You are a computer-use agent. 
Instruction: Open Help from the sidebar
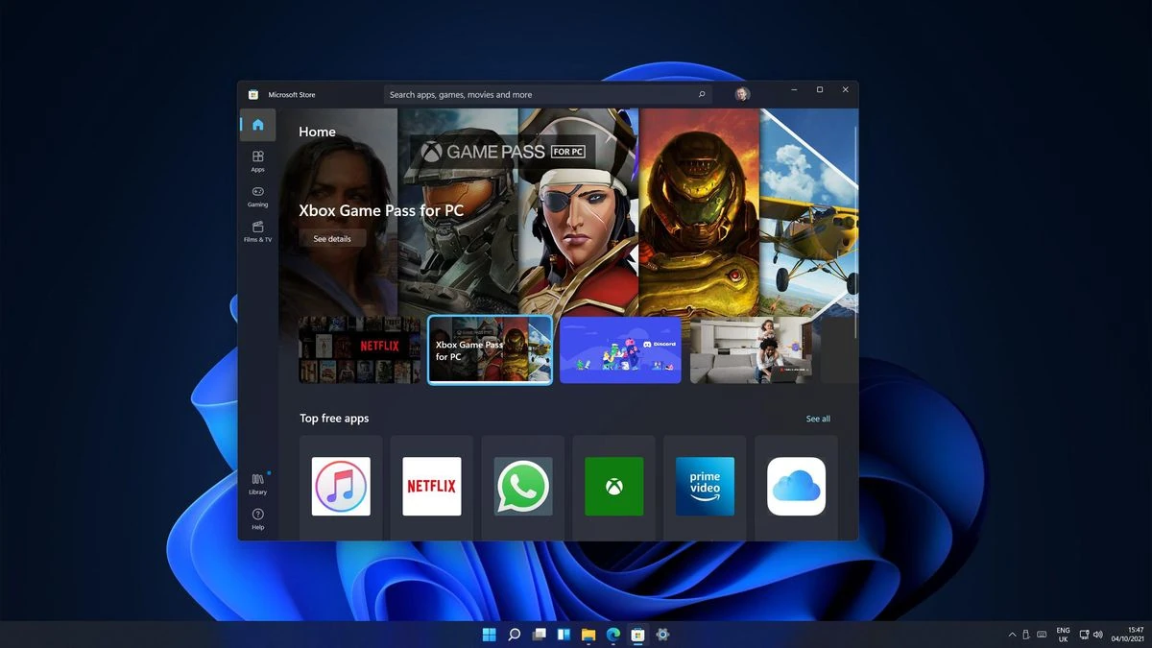pyautogui.click(x=257, y=518)
